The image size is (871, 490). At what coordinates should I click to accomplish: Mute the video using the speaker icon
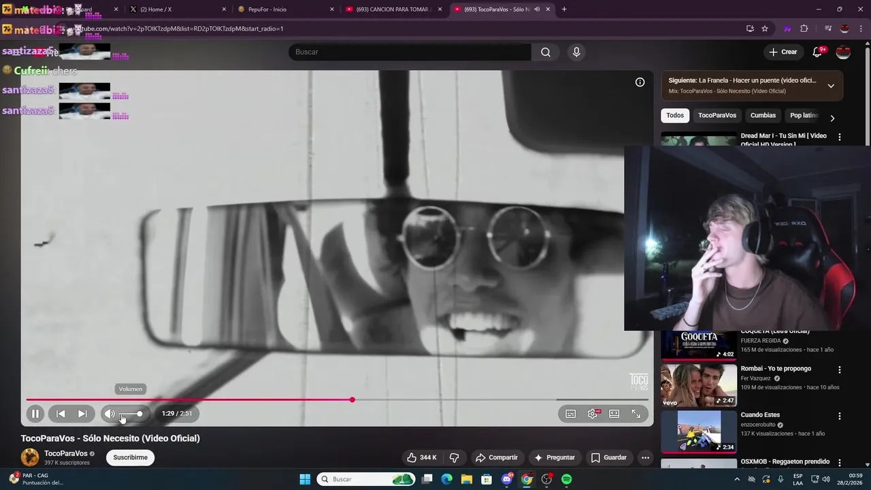click(x=110, y=413)
